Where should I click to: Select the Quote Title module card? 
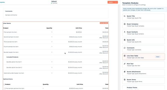click(x=144, y=17)
